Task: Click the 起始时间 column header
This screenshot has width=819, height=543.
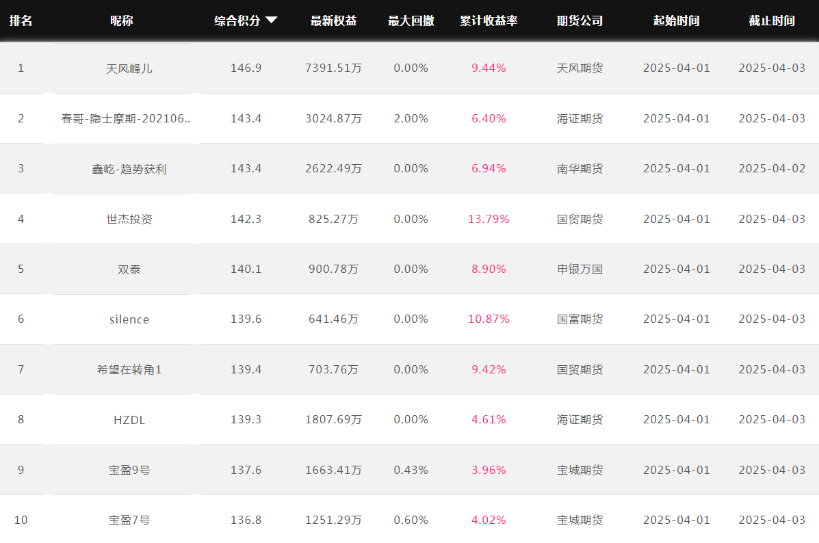Action: 677,21
